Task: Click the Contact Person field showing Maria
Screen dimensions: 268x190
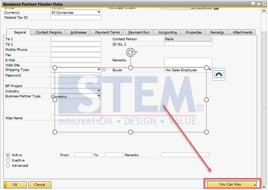Action: tap(188, 39)
